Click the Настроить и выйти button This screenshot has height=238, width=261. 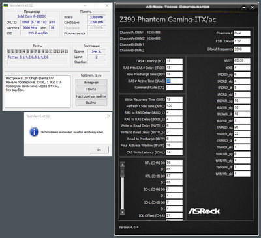point(91,96)
